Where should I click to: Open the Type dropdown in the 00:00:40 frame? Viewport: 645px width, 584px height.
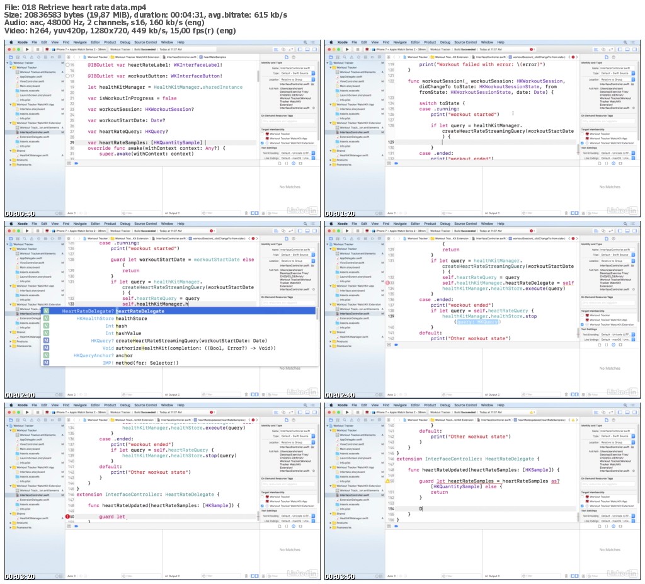297,73
